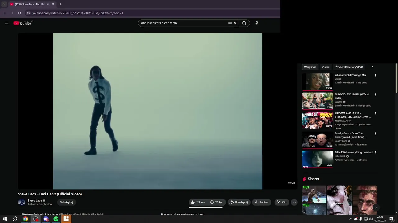Open options for BUNGEE - FIKU MIKU video
This screenshot has height=223, width=398.
[x=375, y=95]
